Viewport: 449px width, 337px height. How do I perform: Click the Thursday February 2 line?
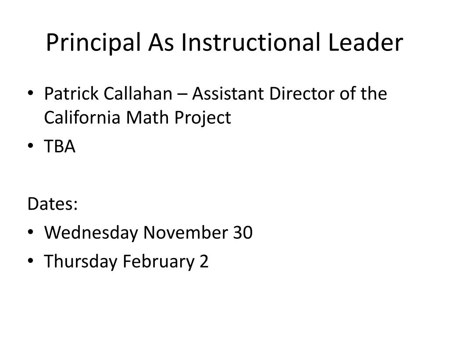tap(126, 262)
